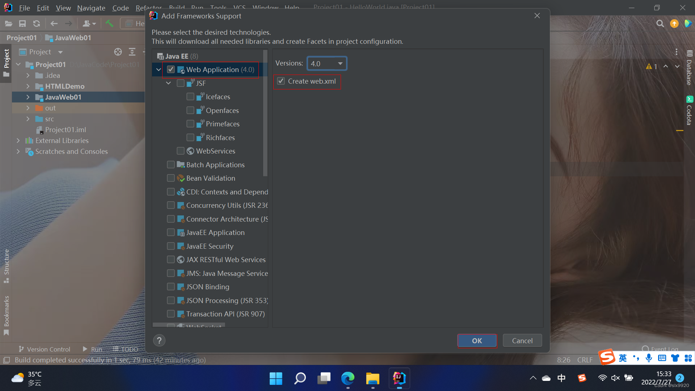Click the status bar tool windows toggle icon
This screenshot has height=391, width=695.
tap(7, 360)
